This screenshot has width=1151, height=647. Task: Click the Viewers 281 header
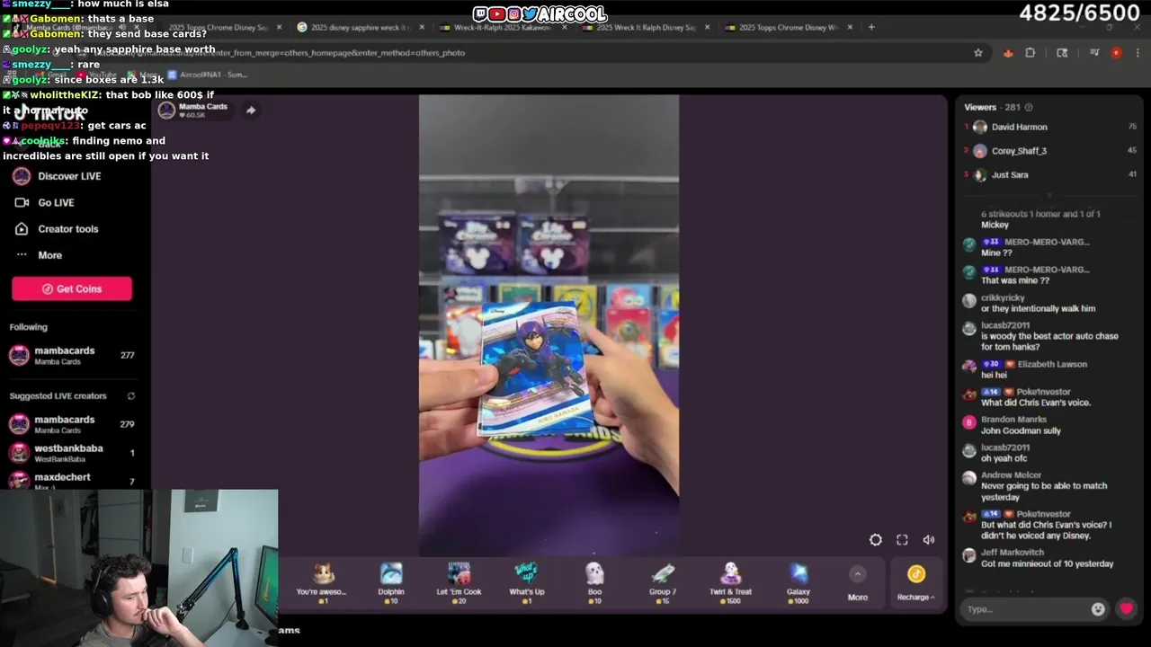[x=992, y=107]
